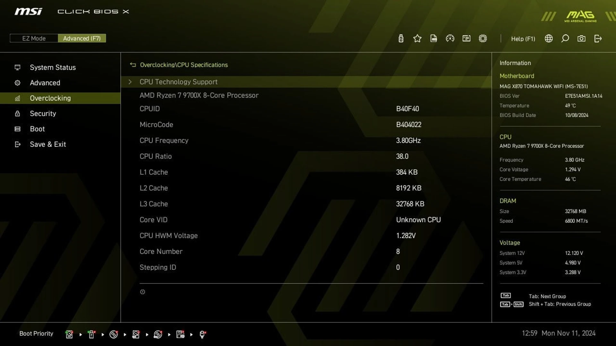Select the Core Number row label

pyautogui.click(x=161, y=251)
